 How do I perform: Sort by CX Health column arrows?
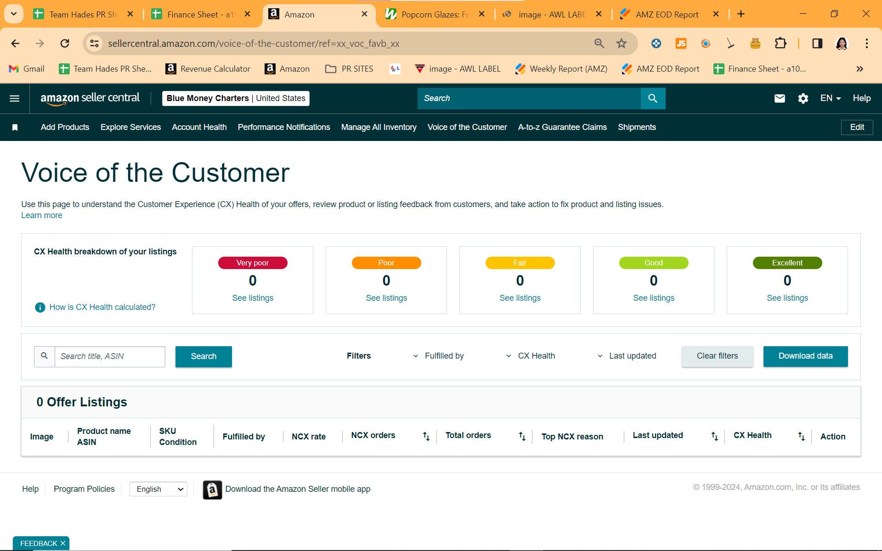(801, 436)
